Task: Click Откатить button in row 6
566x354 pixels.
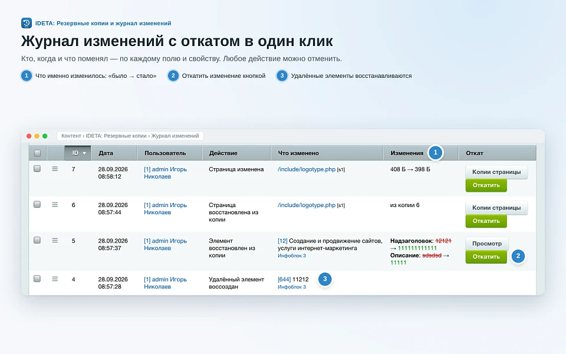Action: pos(486,221)
